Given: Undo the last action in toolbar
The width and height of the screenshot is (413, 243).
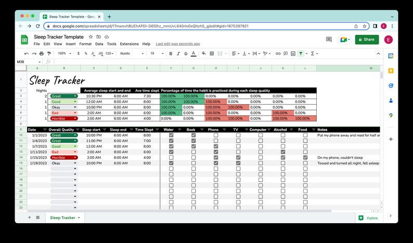Looking at the screenshot, I should point(27,54).
